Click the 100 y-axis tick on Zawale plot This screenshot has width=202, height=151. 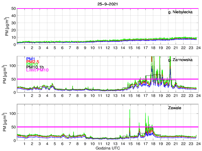coord(13,114)
